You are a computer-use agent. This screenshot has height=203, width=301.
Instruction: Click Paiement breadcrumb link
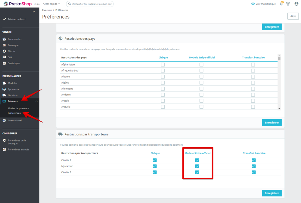coord(47,10)
